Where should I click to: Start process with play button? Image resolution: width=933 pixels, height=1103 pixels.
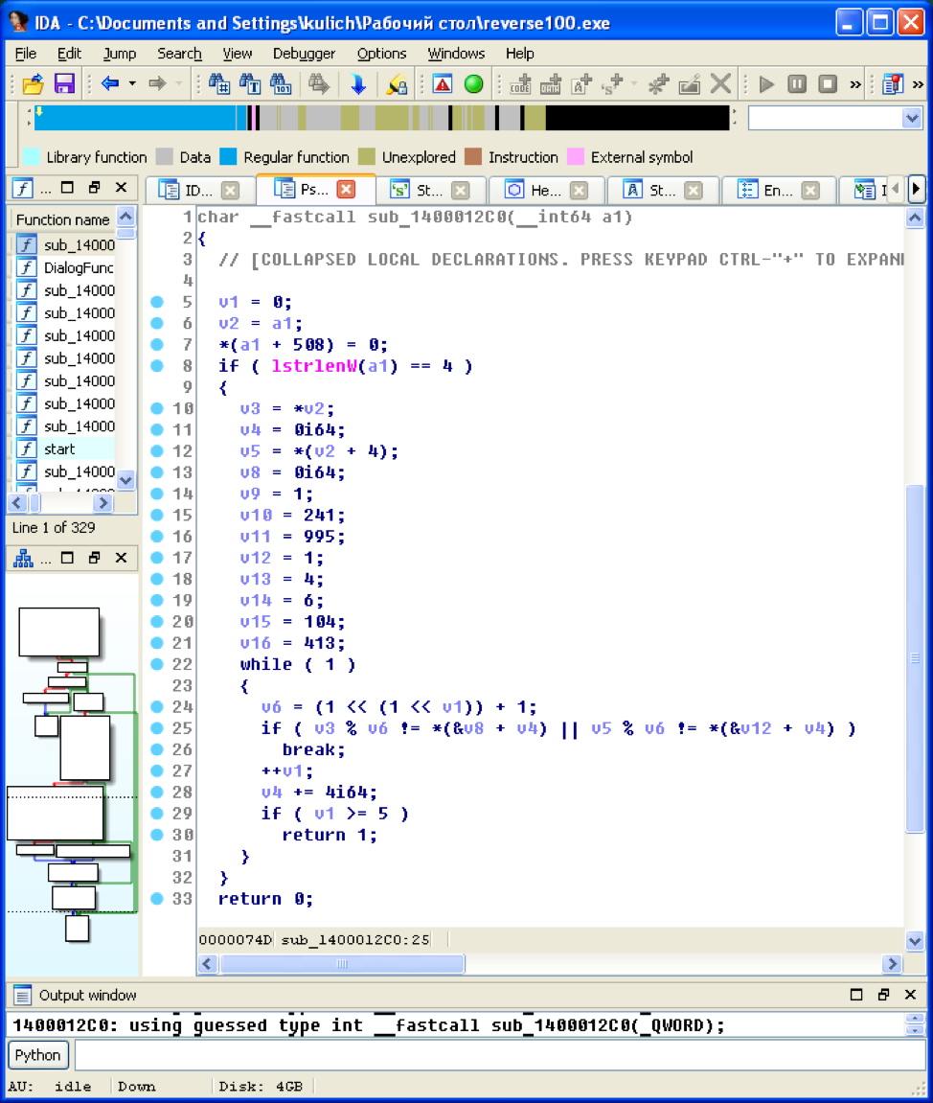point(767,84)
